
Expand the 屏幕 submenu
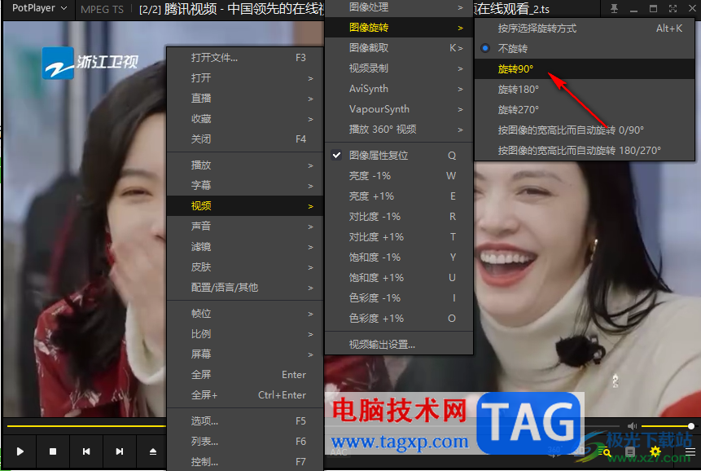click(x=245, y=354)
